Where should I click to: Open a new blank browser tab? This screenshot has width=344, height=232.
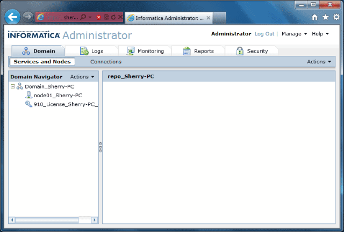[219, 18]
